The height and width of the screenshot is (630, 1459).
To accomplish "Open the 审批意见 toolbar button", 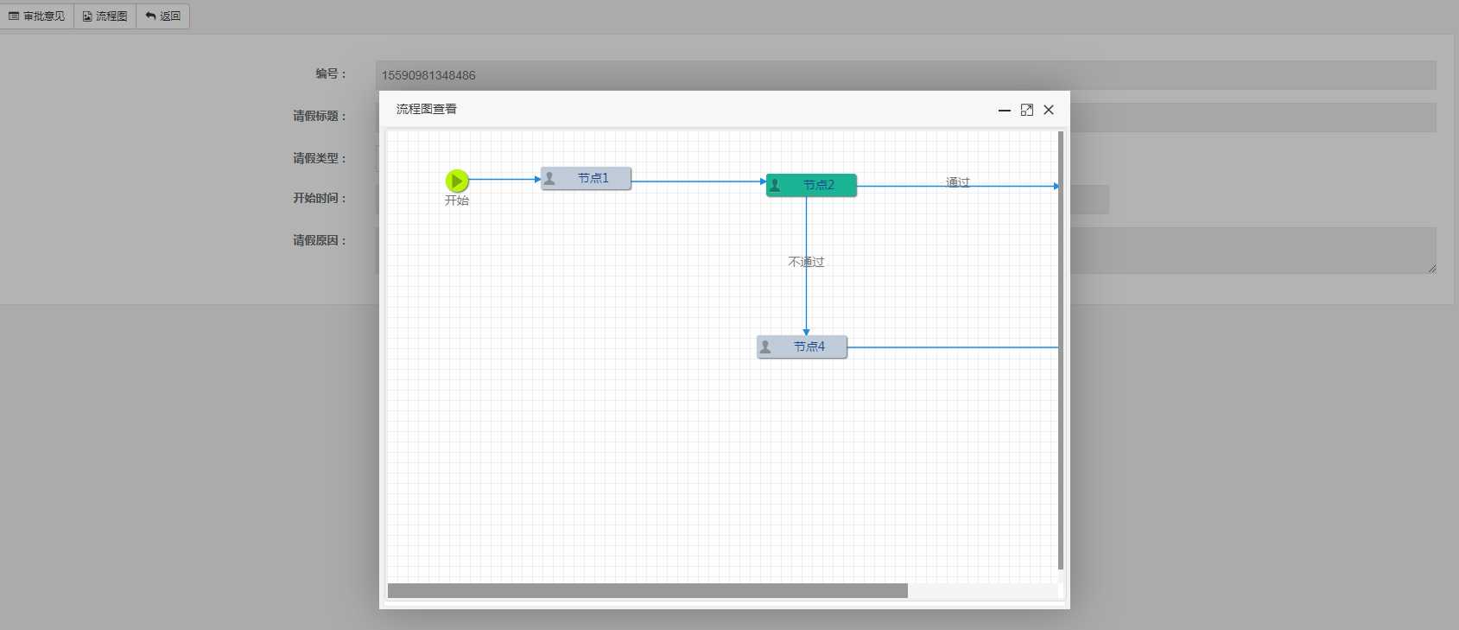I will [37, 16].
